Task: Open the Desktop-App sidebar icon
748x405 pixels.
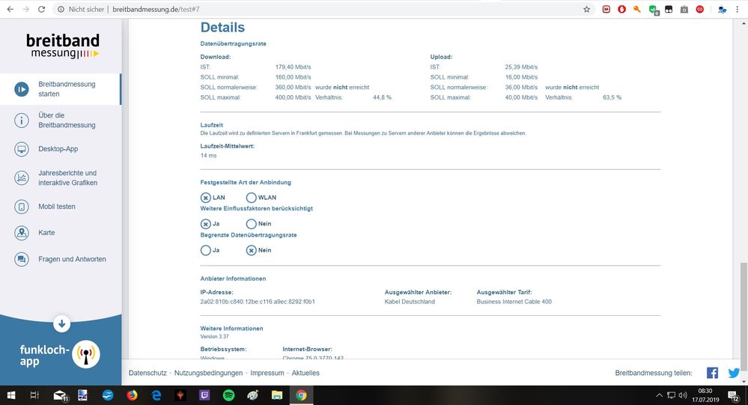Action: 22,149
